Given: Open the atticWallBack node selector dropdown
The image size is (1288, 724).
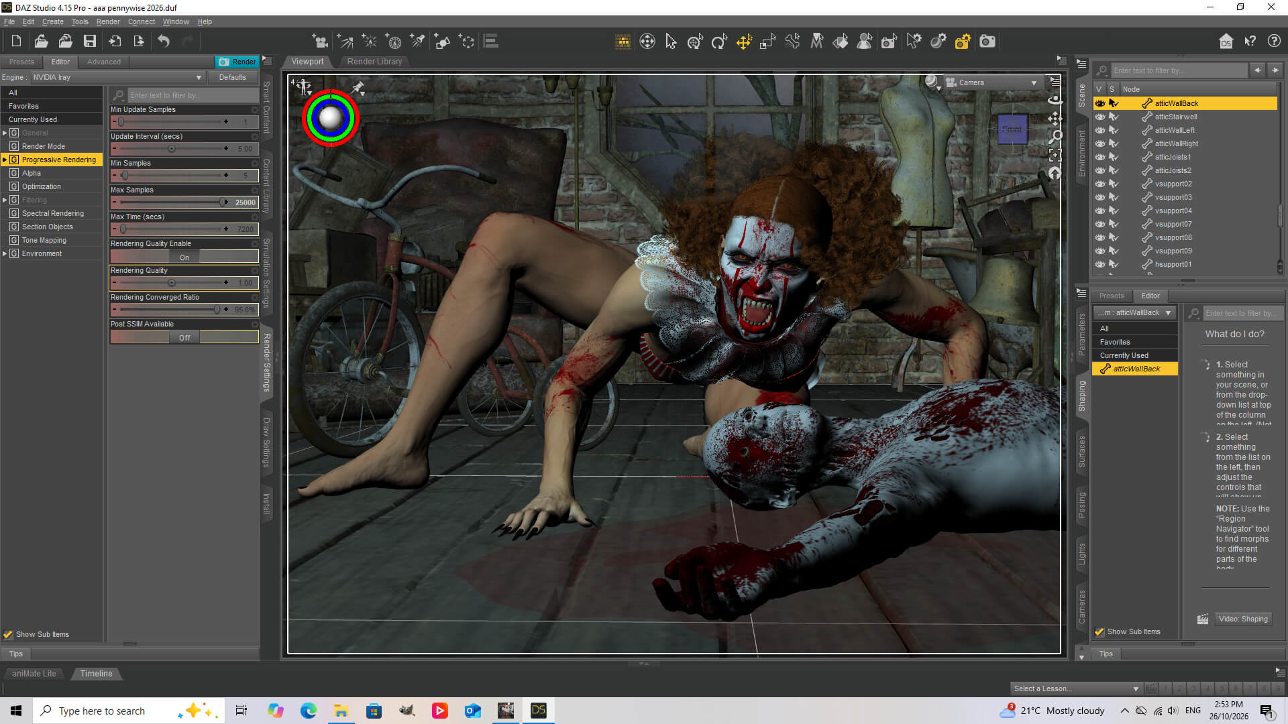Looking at the screenshot, I should 1136,313.
